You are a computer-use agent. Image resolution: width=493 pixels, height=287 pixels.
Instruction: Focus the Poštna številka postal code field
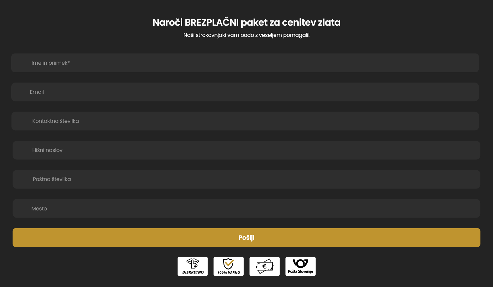click(246, 179)
